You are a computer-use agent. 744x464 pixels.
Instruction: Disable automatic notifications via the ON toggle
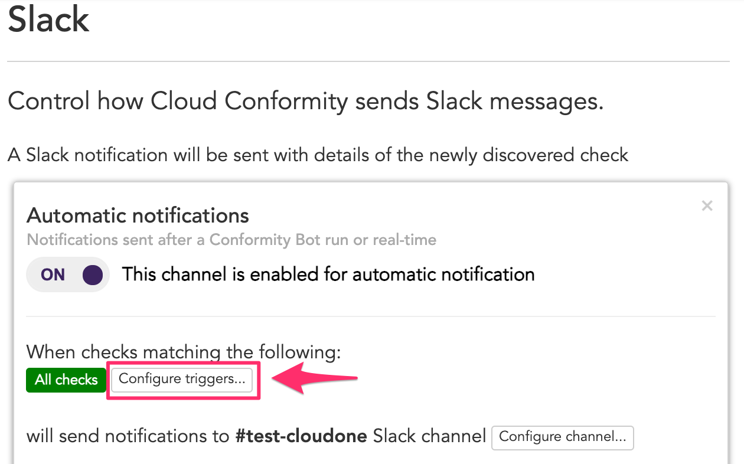67,275
